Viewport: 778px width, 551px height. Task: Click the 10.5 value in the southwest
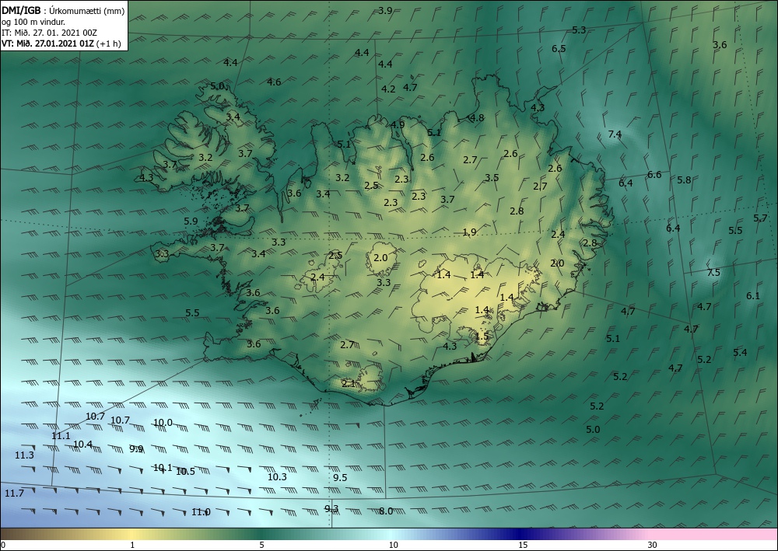(x=186, y=471)
